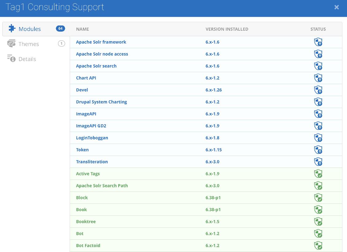This screenshot has height=252, width=347.
Task: Click update shield icon for Token
Action: (318, 149)
